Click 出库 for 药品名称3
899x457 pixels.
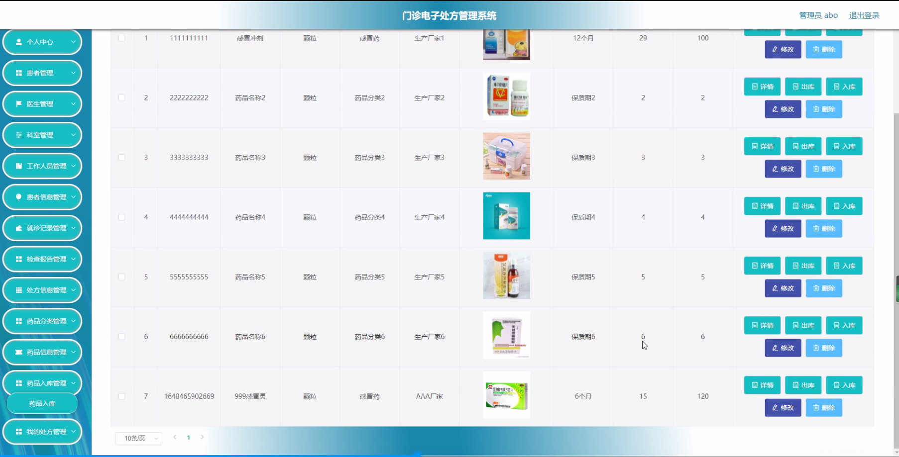[x=803, y=146]
